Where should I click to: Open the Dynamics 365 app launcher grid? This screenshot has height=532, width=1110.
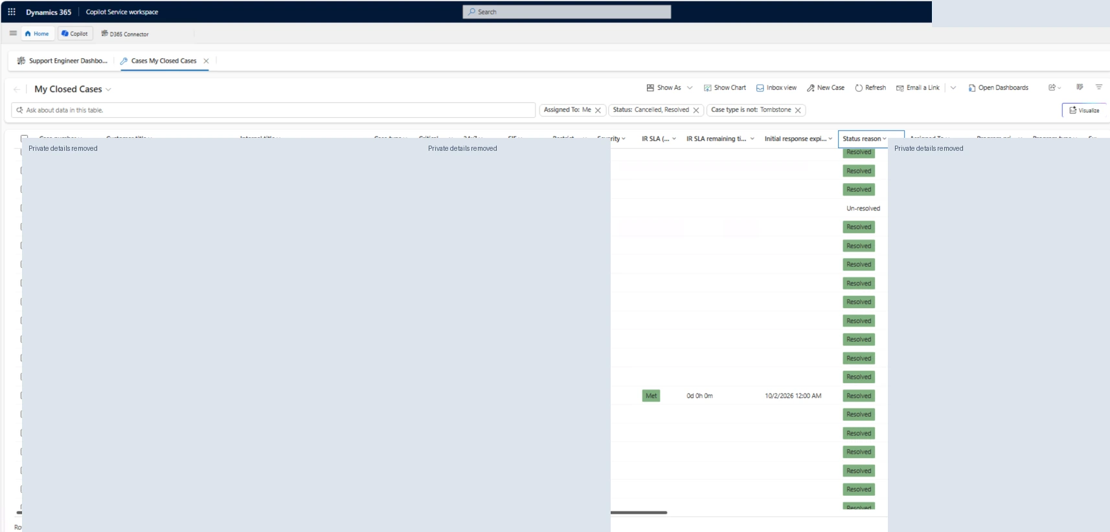click(x=12, y=12)
